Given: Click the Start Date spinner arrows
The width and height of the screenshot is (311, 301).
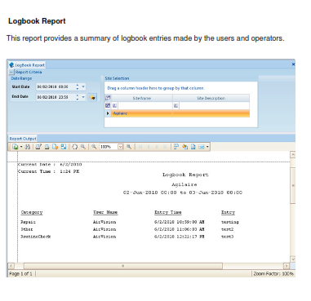Looking at the screenshot, I should pos(78,86).
